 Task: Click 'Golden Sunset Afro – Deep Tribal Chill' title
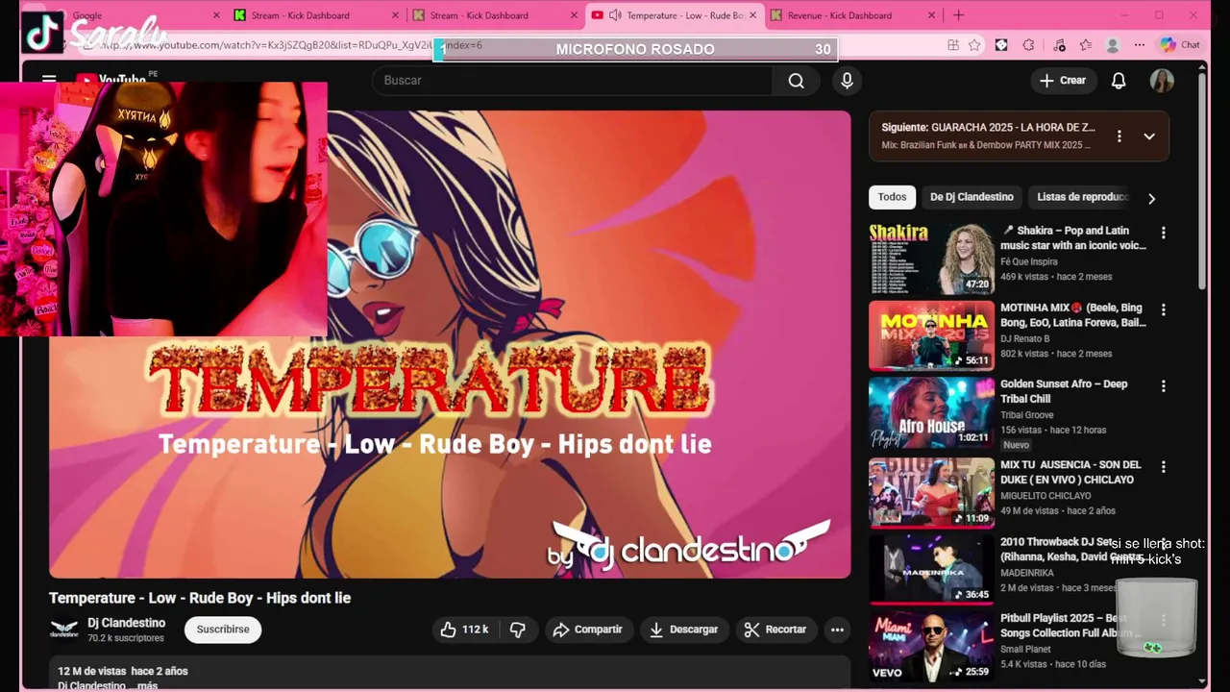1064,391
